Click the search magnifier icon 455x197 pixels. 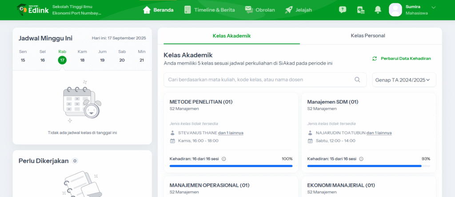357,80
